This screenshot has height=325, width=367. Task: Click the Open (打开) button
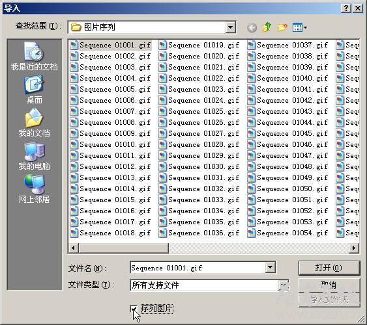pos(329,268)
